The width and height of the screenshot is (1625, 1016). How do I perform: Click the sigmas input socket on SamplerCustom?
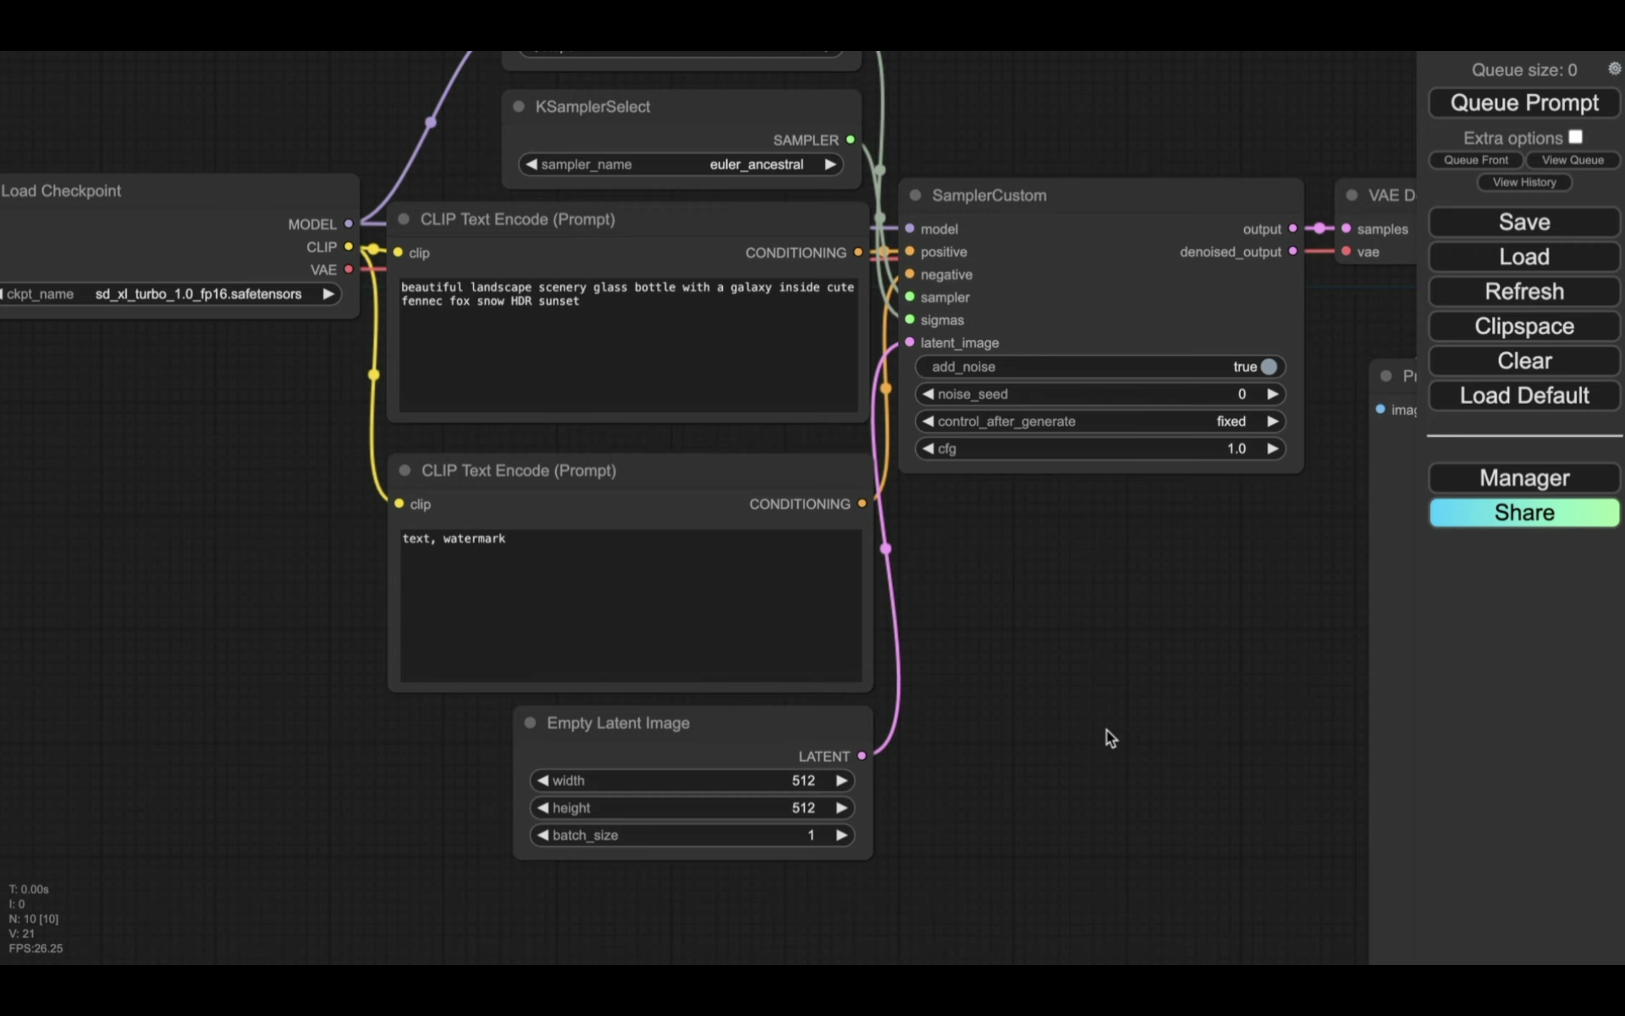(x=910, y=320)
